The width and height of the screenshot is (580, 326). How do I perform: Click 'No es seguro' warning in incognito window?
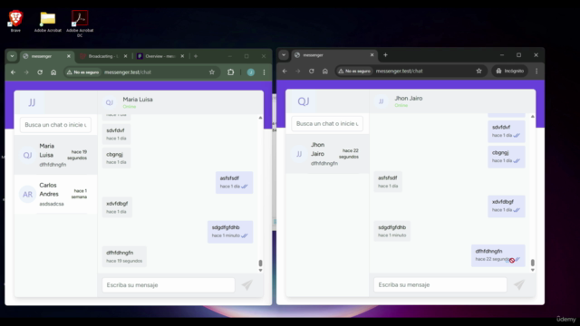point(354,71)
